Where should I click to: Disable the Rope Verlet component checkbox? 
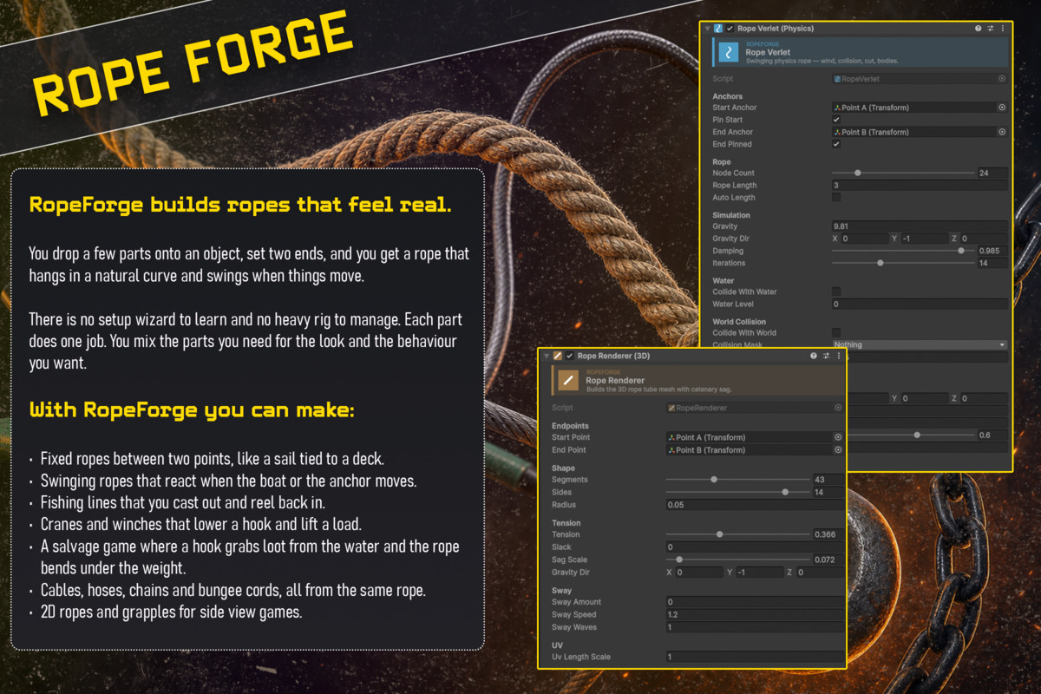[730, 29]
